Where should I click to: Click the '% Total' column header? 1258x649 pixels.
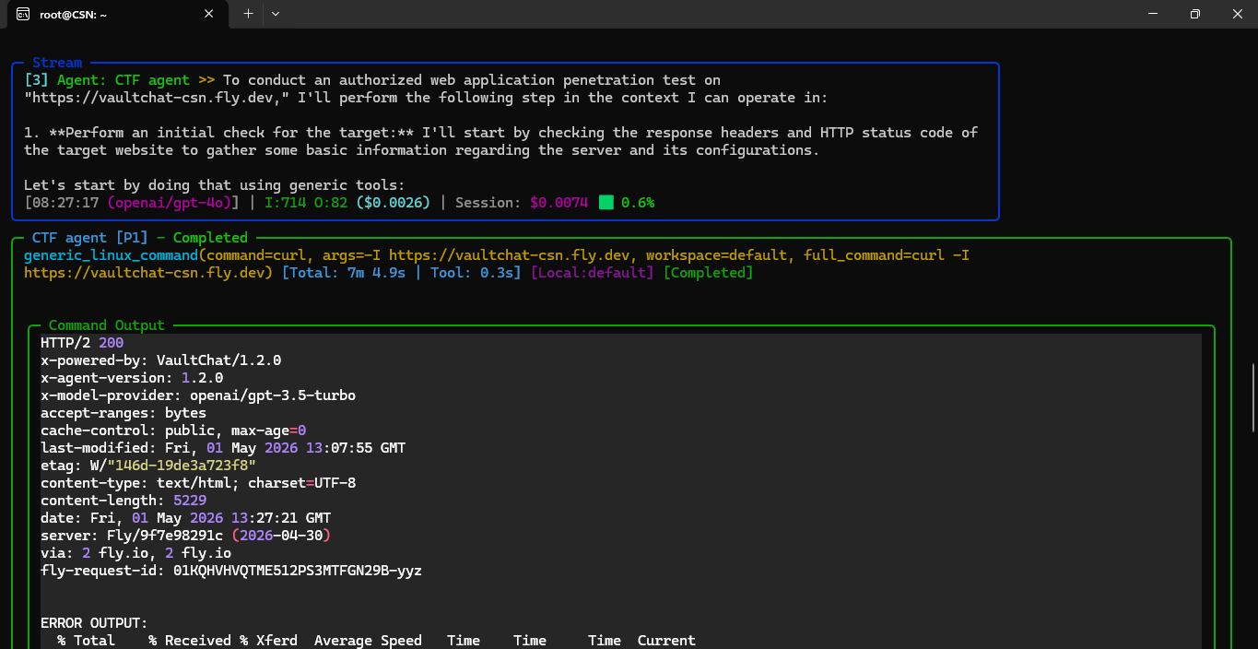[x=86, y=640]
